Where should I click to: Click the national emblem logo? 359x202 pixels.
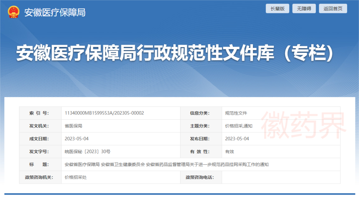point(14,12)
